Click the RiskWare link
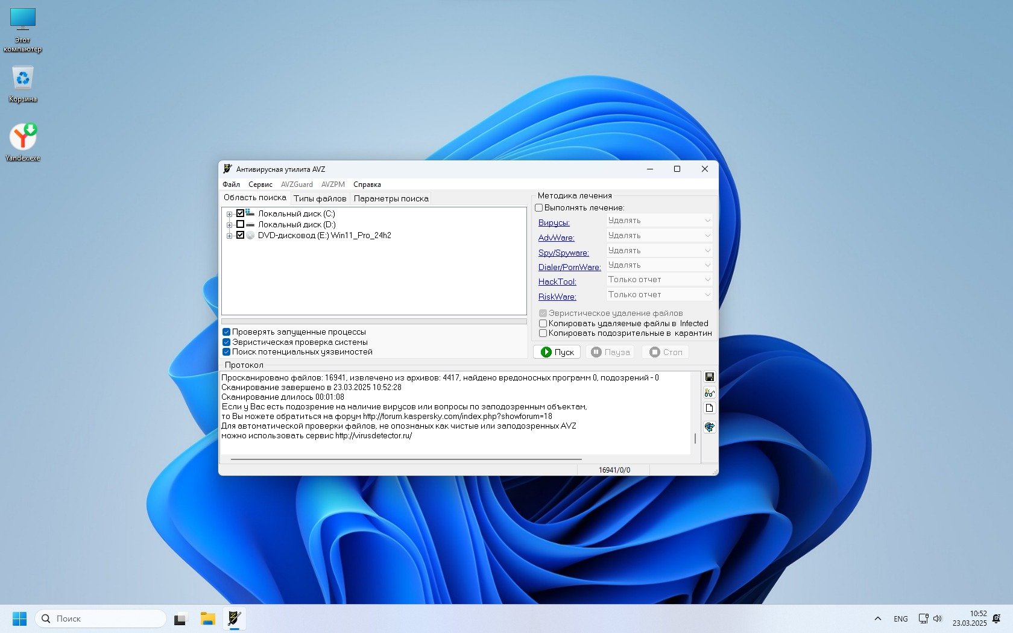1013x633 pixels. point(557,297)
